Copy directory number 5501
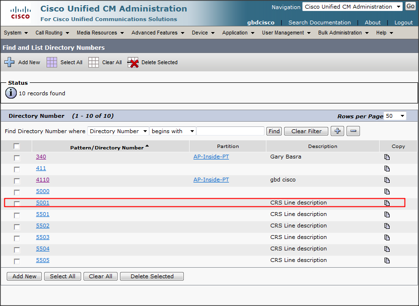The width and height of the screenshot is (419, 306). [x=387, y=215]
